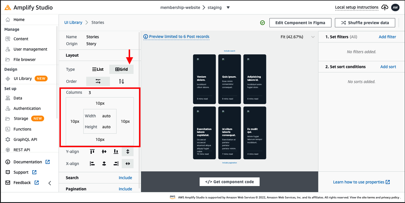Click Edit Component in Figma button
This screenshot has width=405, height=203.
point(300,23)
